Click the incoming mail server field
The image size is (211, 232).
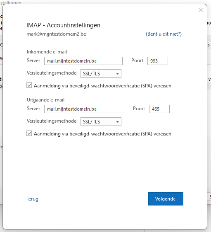pyautogui.click(x=83, y=61)
